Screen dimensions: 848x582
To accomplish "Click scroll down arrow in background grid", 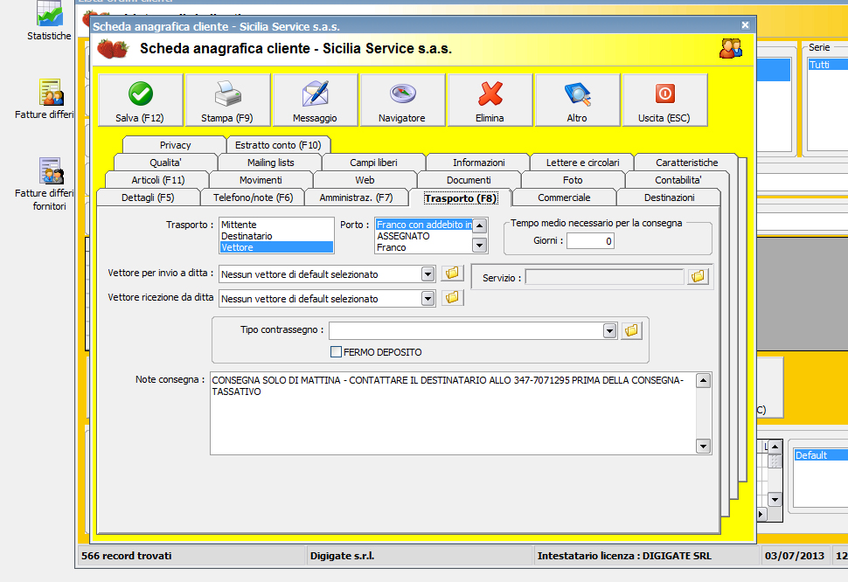I will (775, 499).
